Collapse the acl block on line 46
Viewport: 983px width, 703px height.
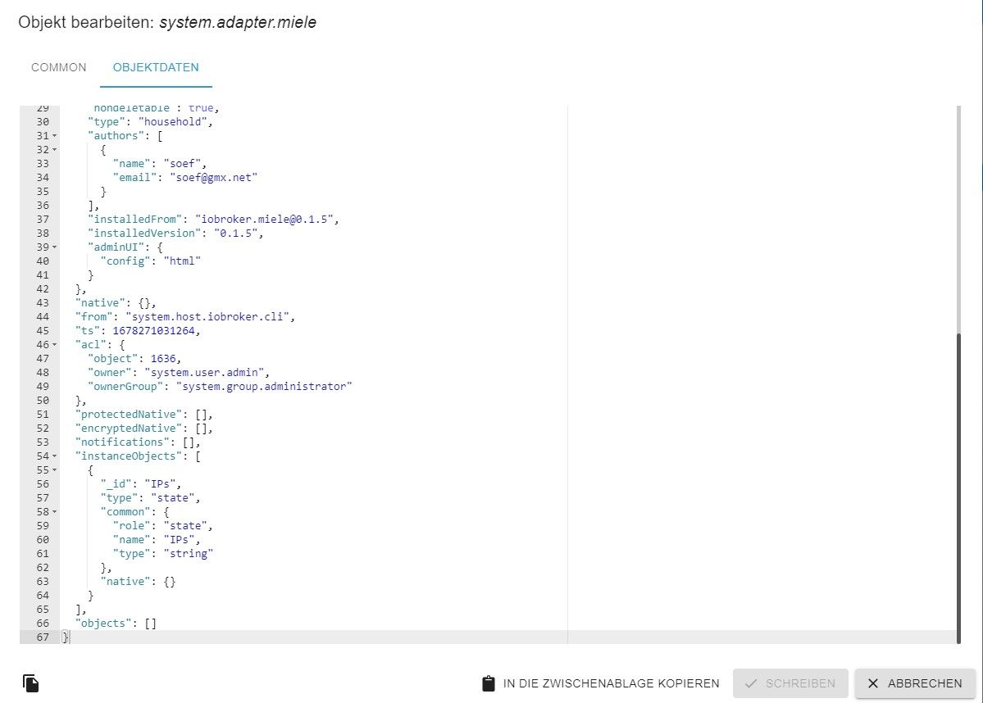[55, 345]
